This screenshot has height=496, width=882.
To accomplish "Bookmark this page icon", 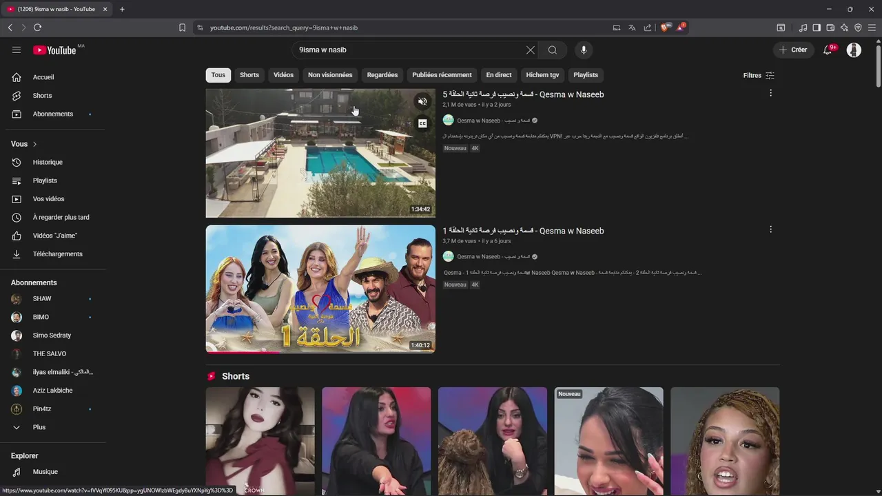I will point(182,28).
